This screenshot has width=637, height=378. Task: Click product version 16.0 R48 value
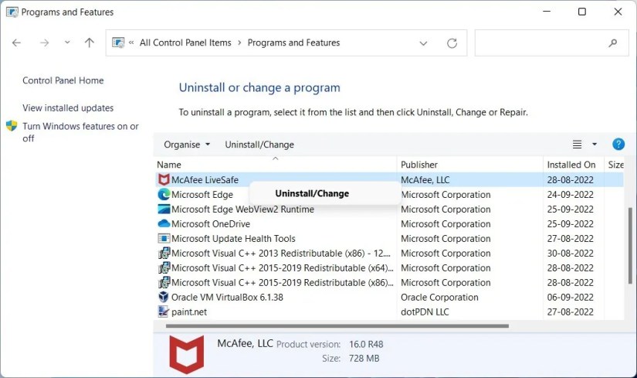tap(366, 344)
